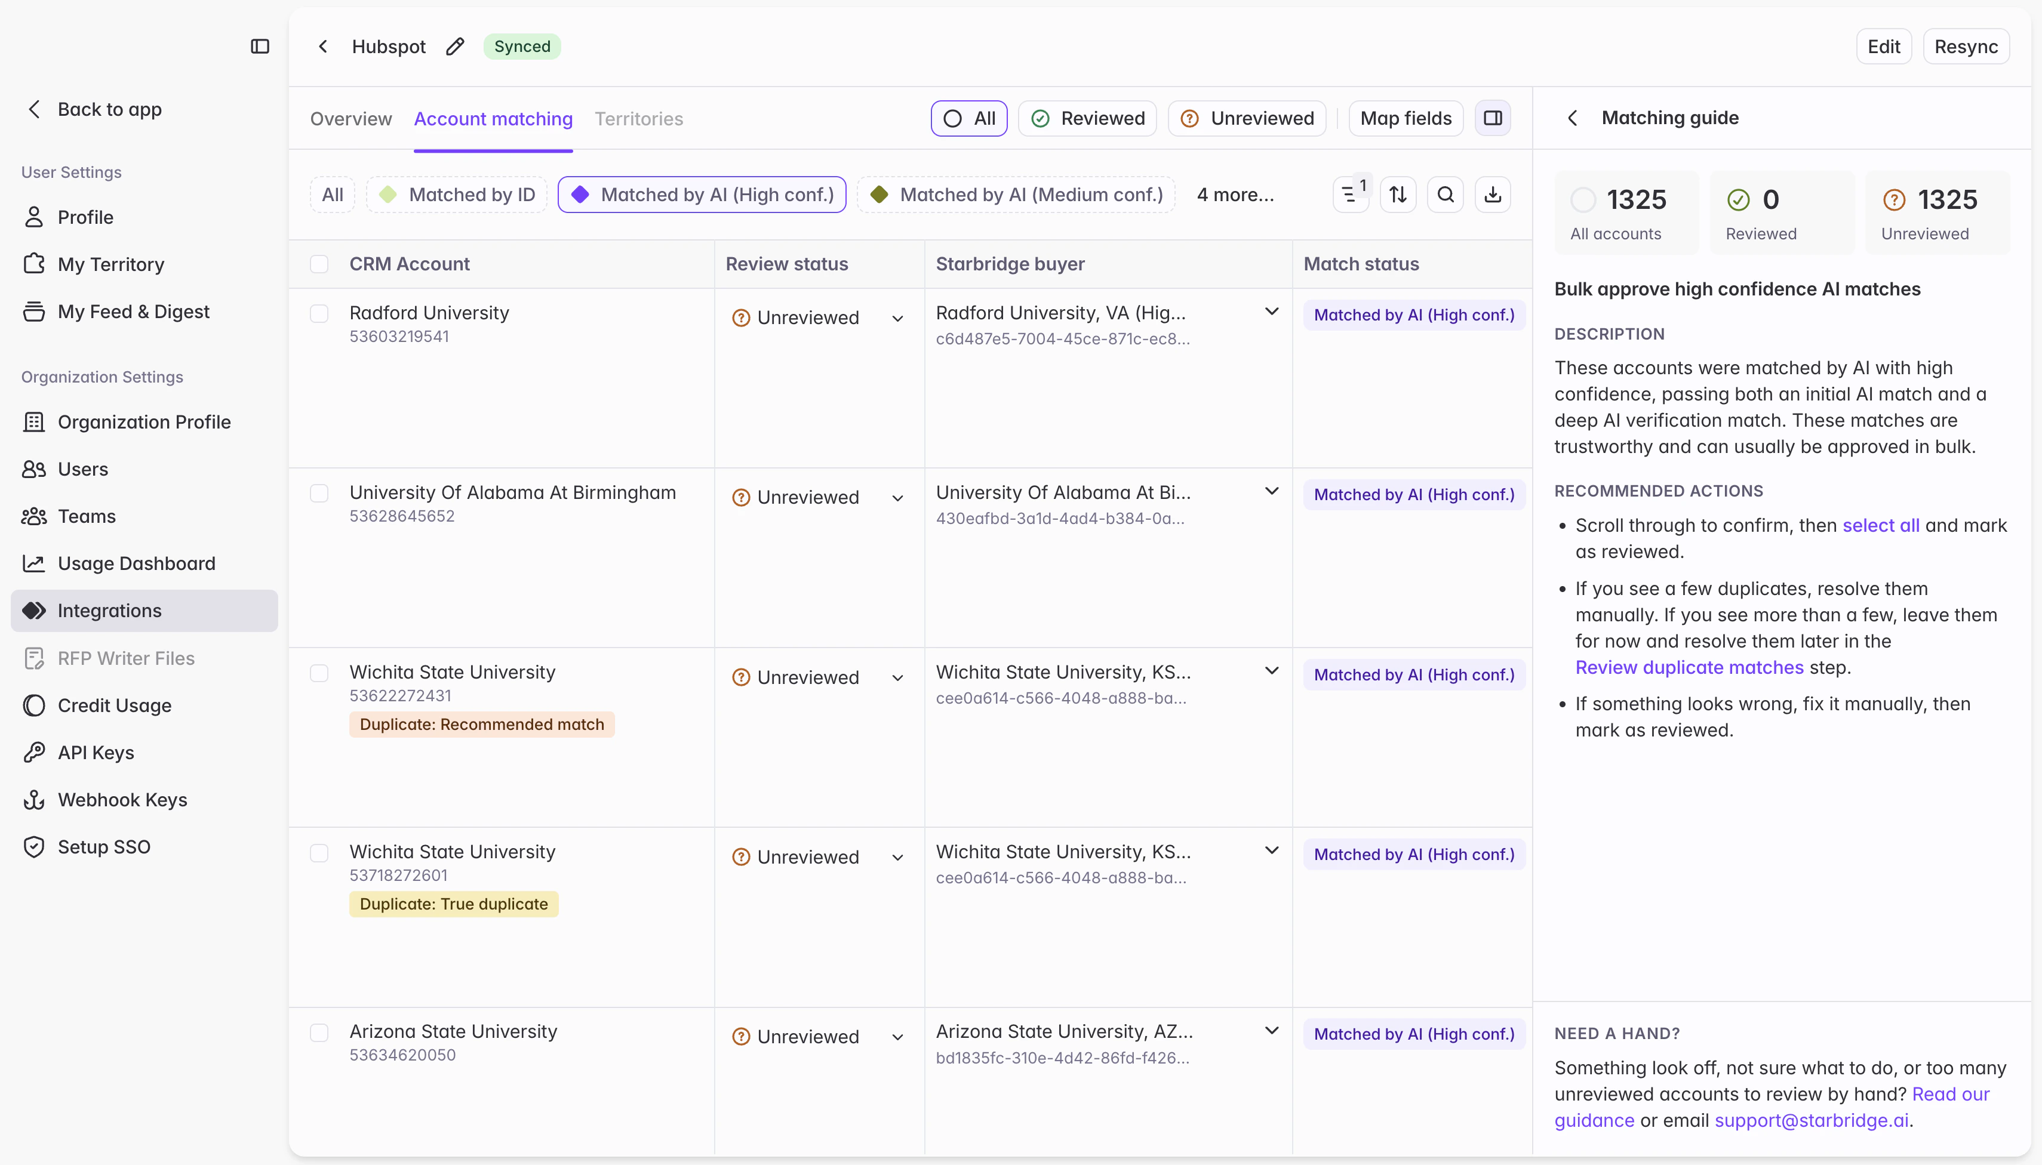2042x1165 pixels.
Task: Select University Of Alabama At Birmingham checkbox
Action: 319,494
